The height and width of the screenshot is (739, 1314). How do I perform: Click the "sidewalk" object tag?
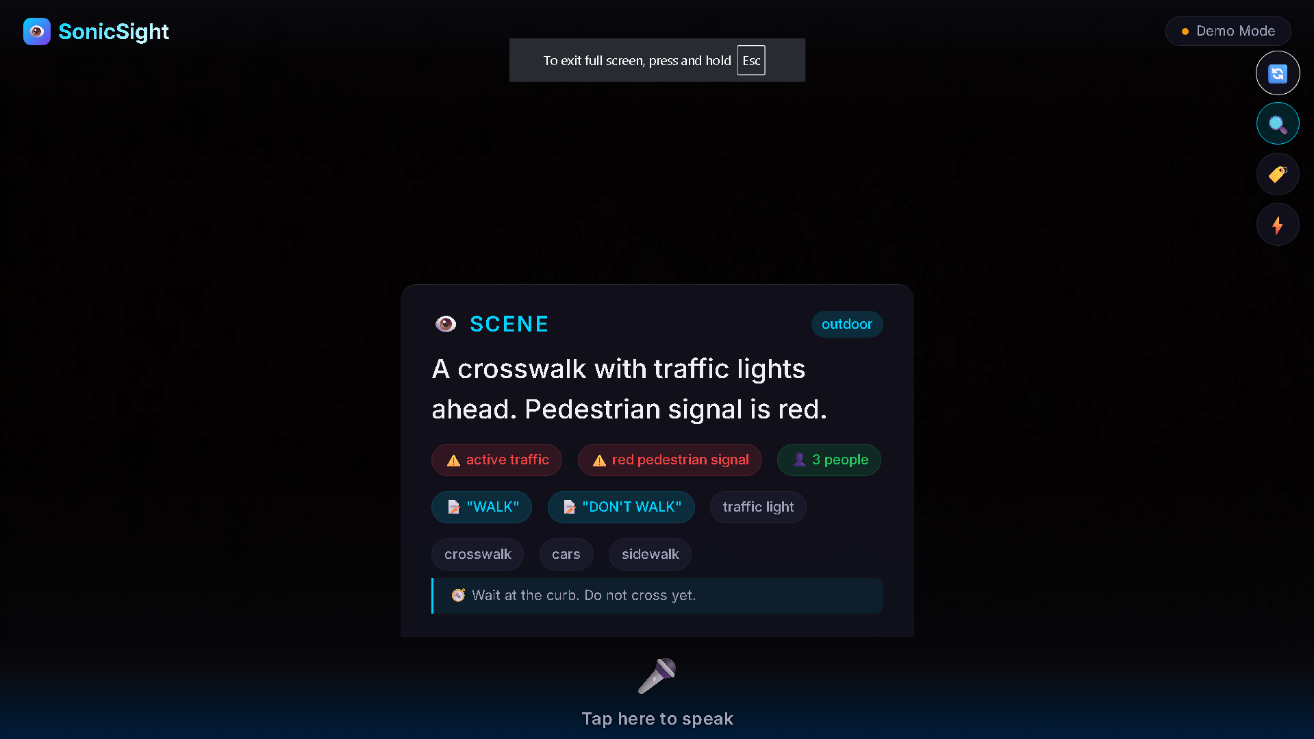(650, 554)
